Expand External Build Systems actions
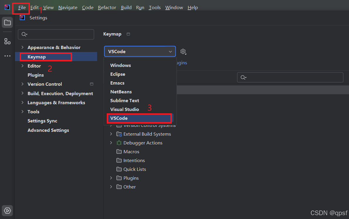This screenshot has width=349, height=219. pyautogui.click(x=111, y=134)
